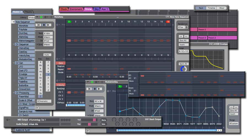This screenshot has height=138, width=248.
Task: Click shift-right >> button in MonoNote
Action: 186,36
